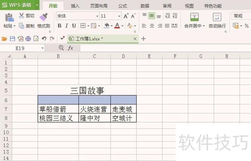Increase font size with A+ icon
The height and width of the screenshot is (161, 251).
[x=126, y=16]
